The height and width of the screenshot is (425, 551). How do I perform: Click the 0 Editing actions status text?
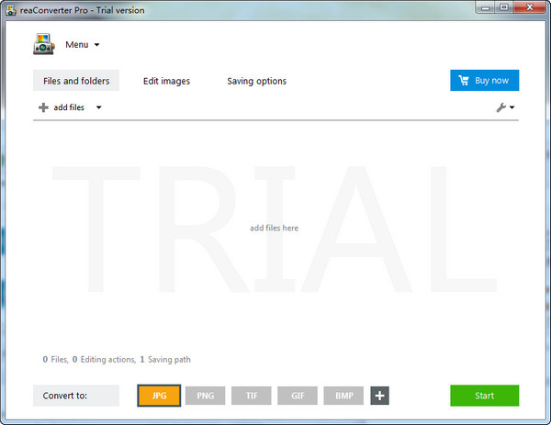(x=104, y=359)
